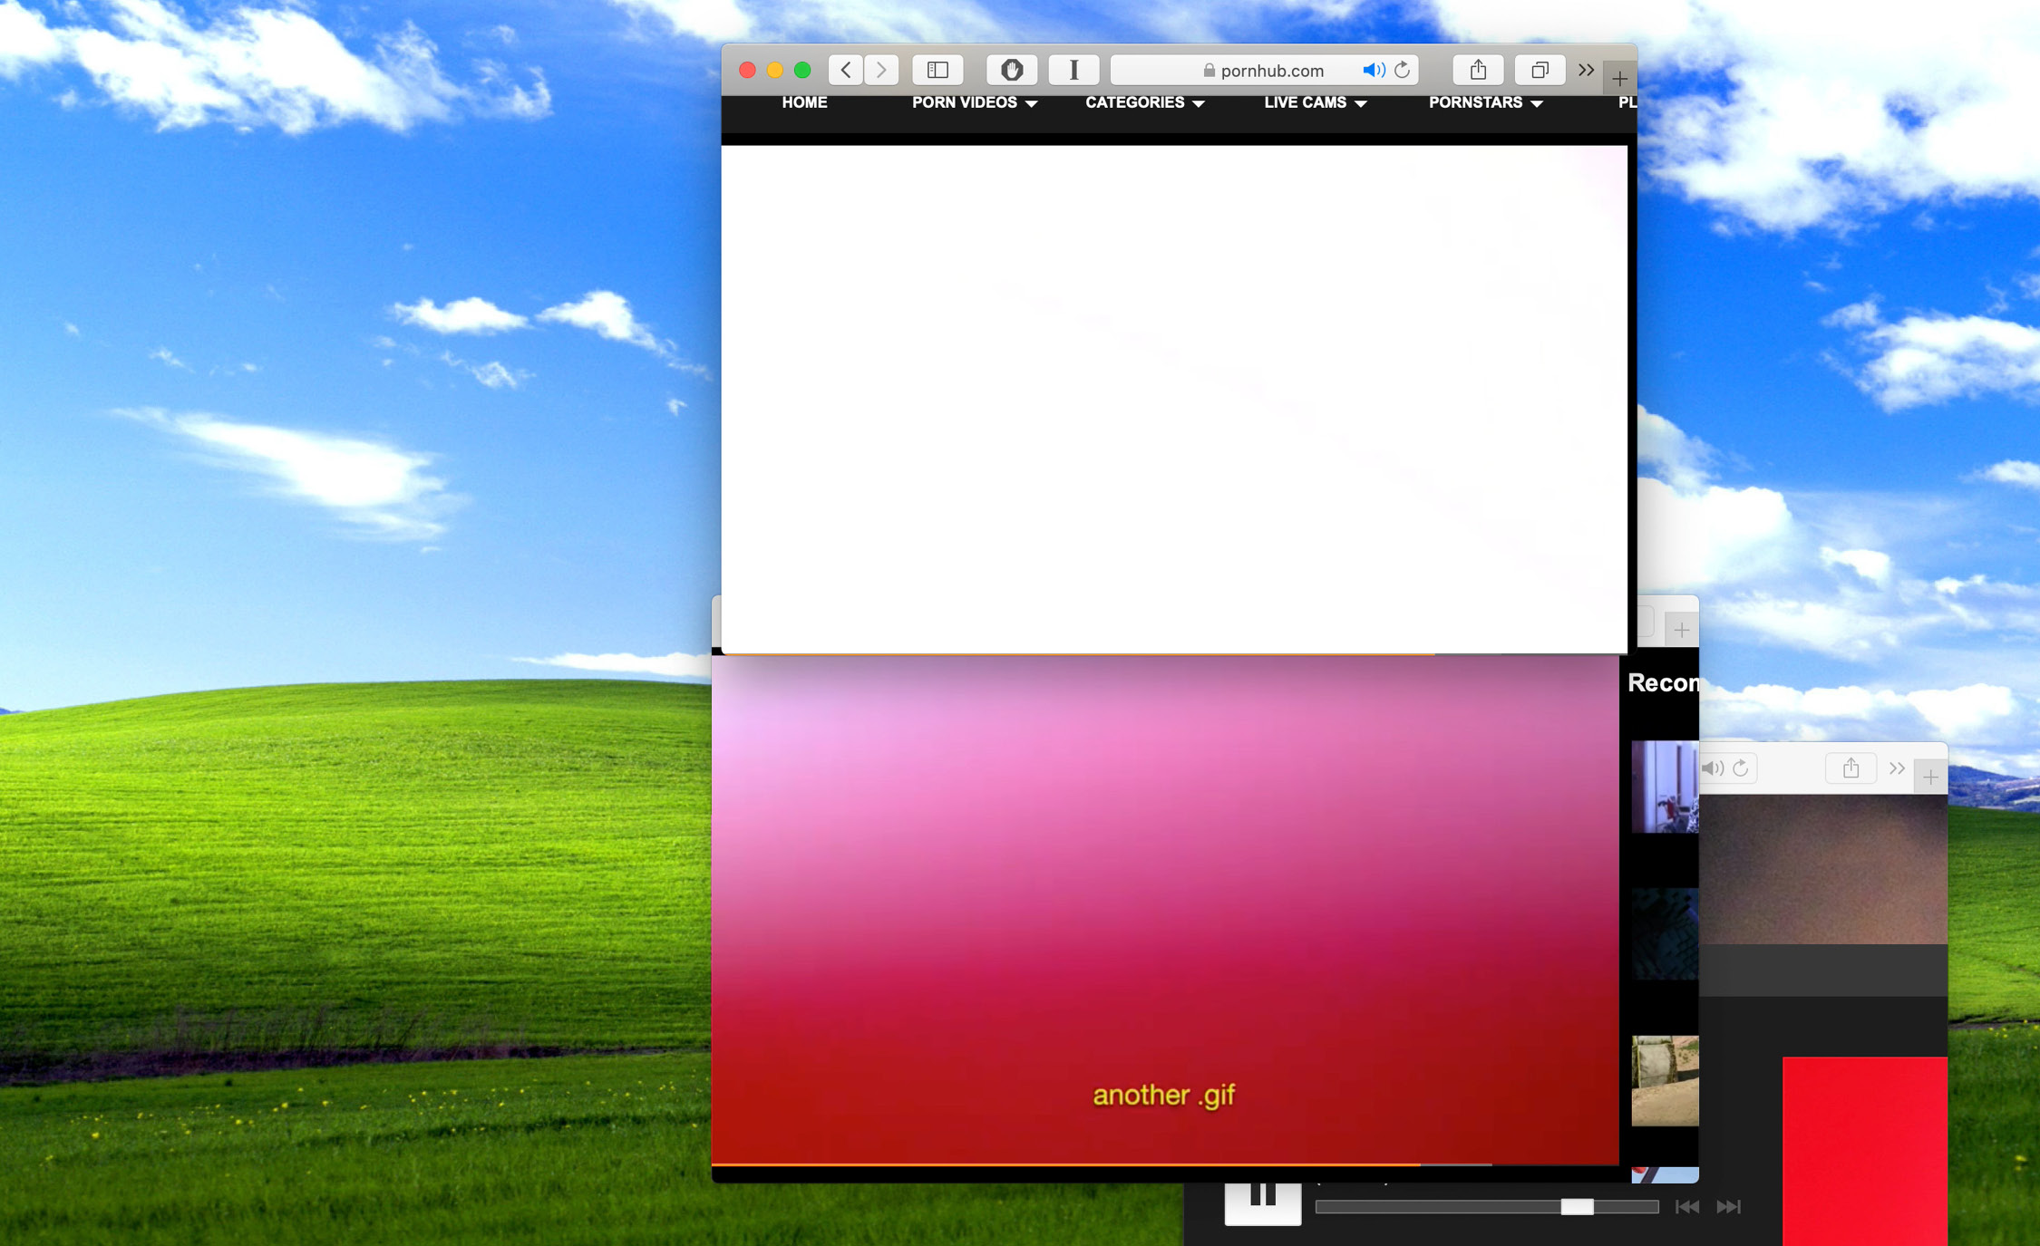Pause playback in the bottom player

click(1262, 1199)
